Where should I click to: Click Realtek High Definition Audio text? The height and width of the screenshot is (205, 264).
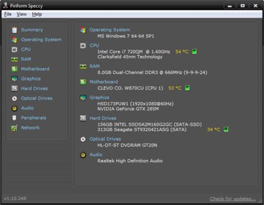click(130, 161)
